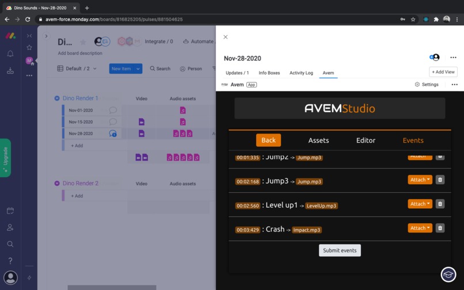464x290 pixels.
Task: Open user profile avatar in sidebar
Action: click(x=10, y=277)
